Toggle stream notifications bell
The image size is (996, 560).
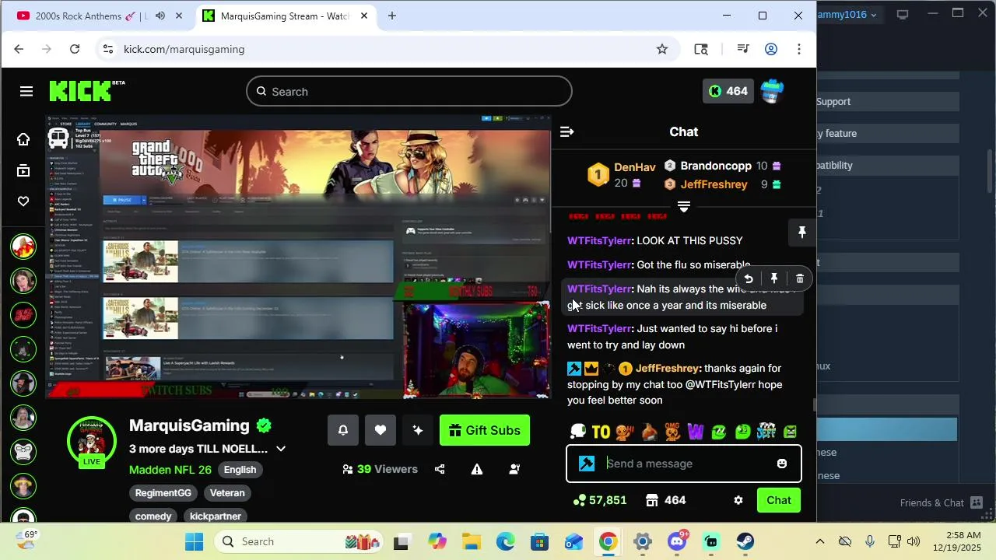(343, 430)
